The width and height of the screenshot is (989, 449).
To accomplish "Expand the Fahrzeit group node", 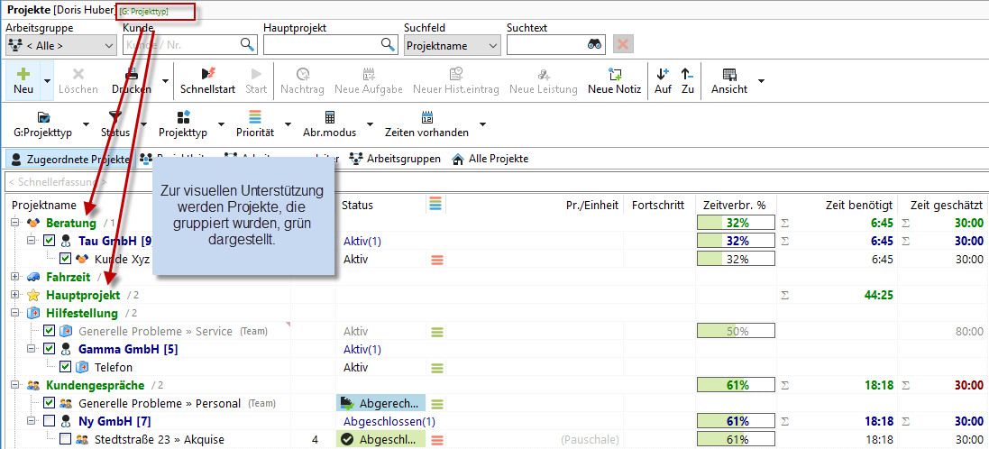I will 15,277.
